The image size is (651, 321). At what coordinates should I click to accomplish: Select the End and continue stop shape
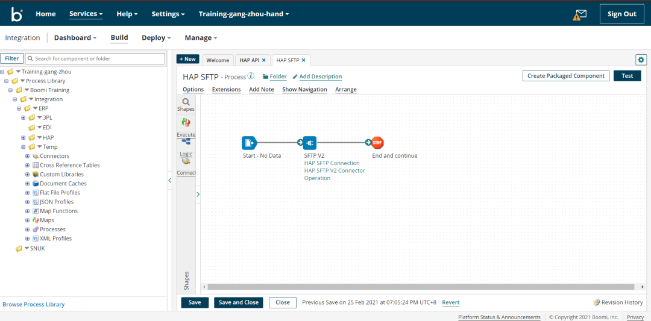377,143
